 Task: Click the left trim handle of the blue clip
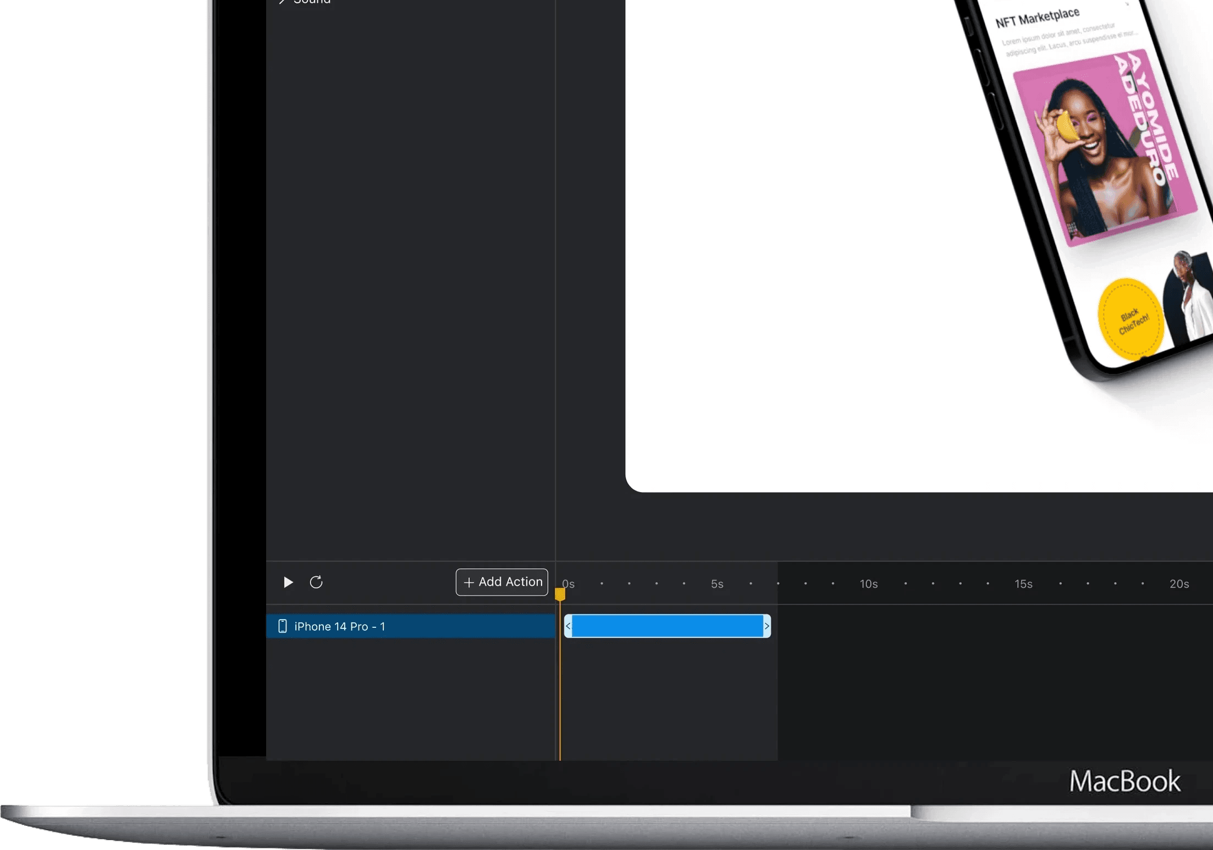pyautogui.click(x=568, y=626)
